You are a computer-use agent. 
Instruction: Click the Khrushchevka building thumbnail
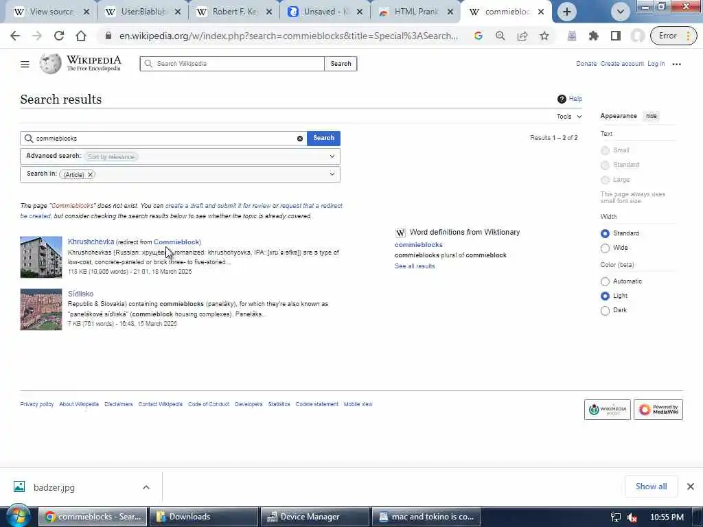(41, 257)
